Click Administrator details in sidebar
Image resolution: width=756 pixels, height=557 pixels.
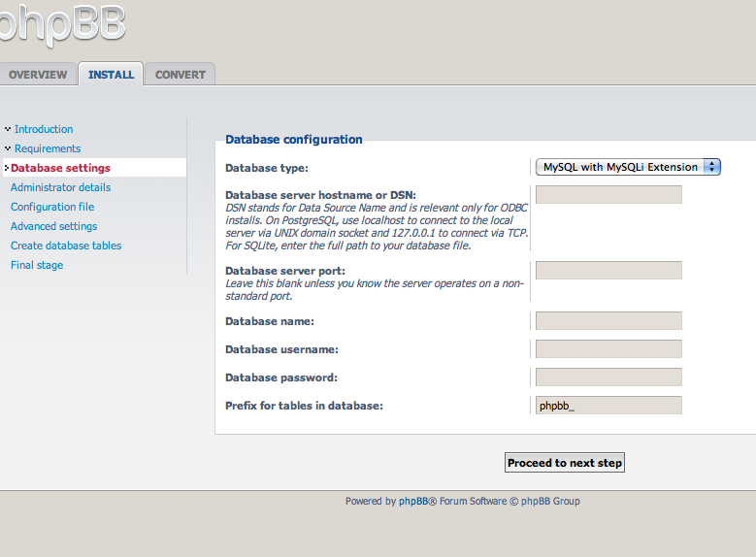(60, 187)
